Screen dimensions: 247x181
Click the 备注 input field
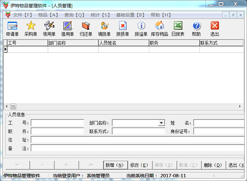pyautogui.click(x=138, y=148)
